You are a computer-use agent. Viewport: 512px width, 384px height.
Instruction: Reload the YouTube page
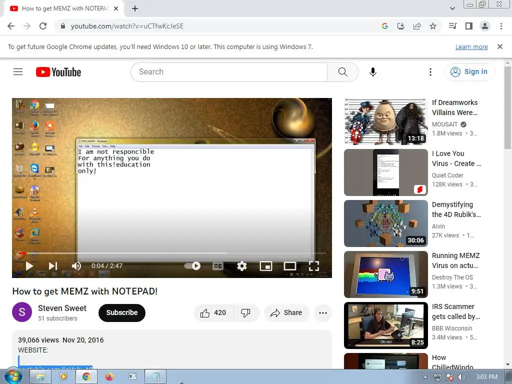[43, 26]
